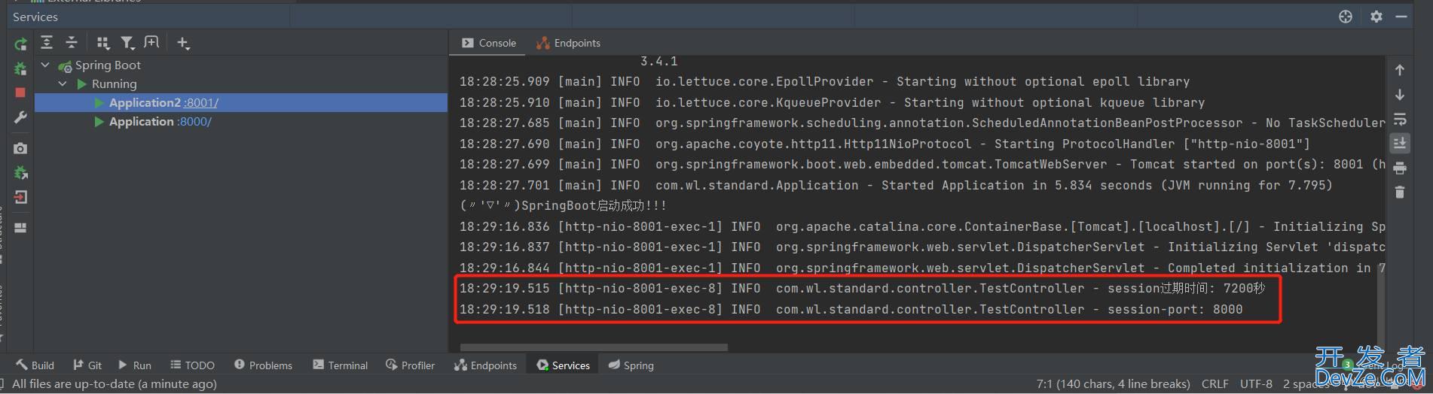Open the Git tool window
The height and width of the screenshot is (394, 1433).
(x=87, y=365)
